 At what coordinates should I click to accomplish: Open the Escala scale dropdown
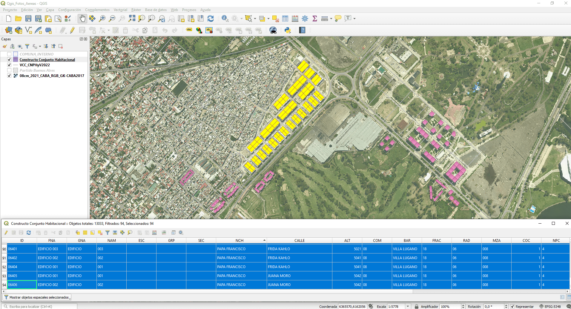408,306
